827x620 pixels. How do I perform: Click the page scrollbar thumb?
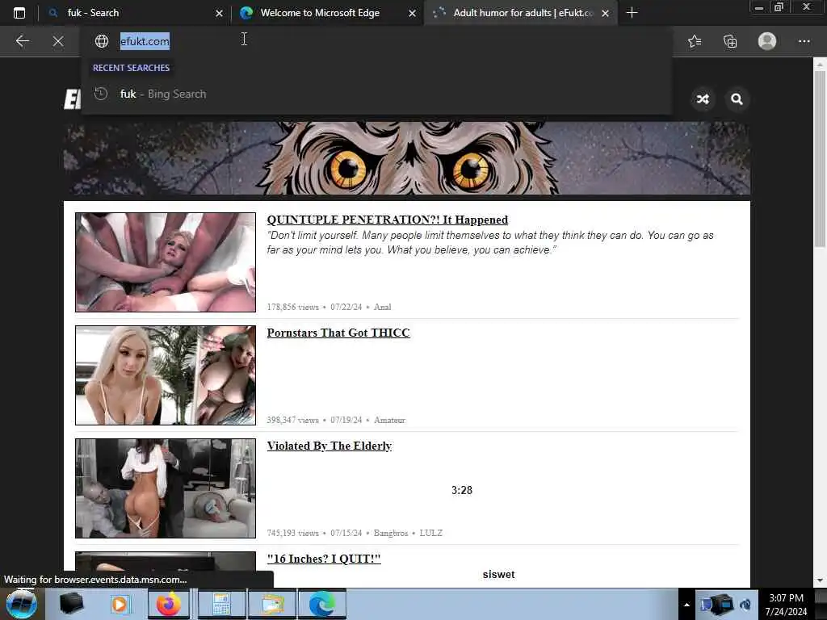click(820, 158)
